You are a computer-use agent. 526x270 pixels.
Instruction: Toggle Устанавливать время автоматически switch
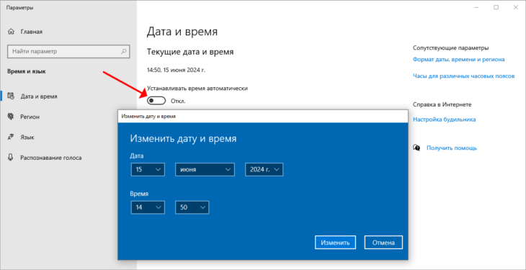click(156, 101)
